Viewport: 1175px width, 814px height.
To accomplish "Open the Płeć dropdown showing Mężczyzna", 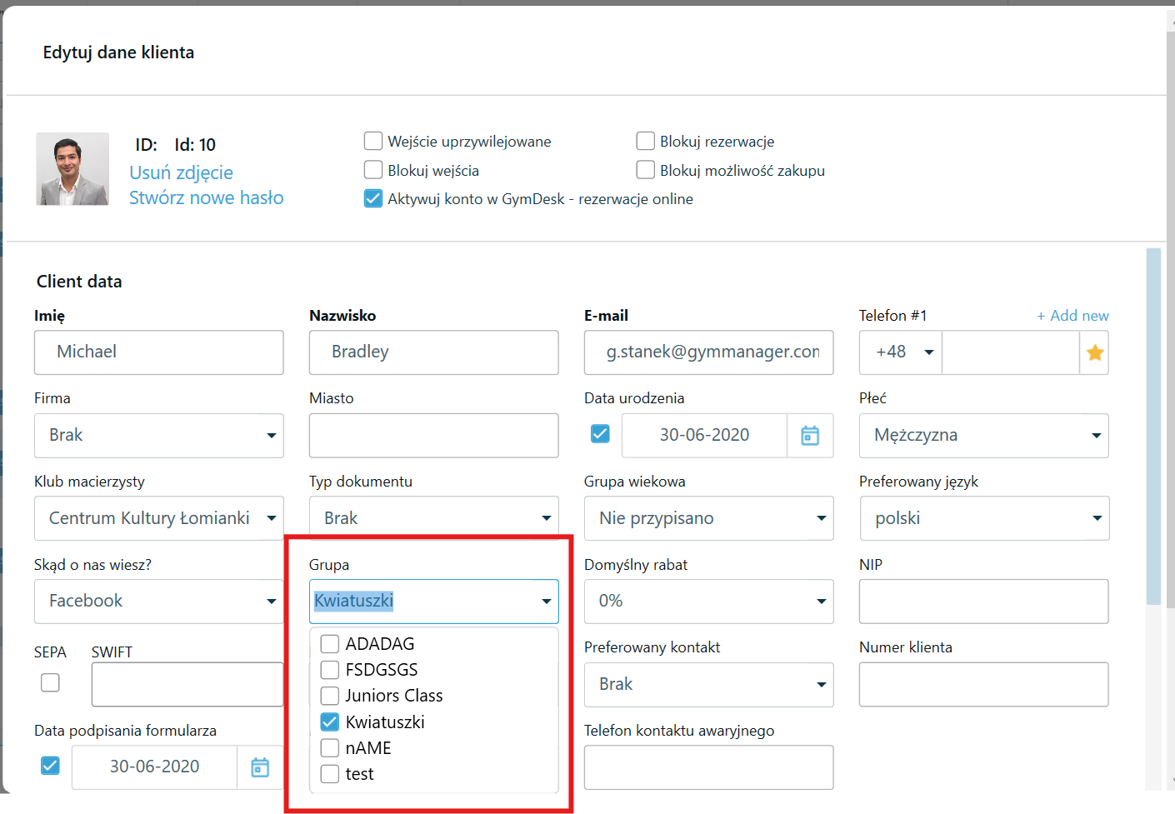I will coord(983,435).
